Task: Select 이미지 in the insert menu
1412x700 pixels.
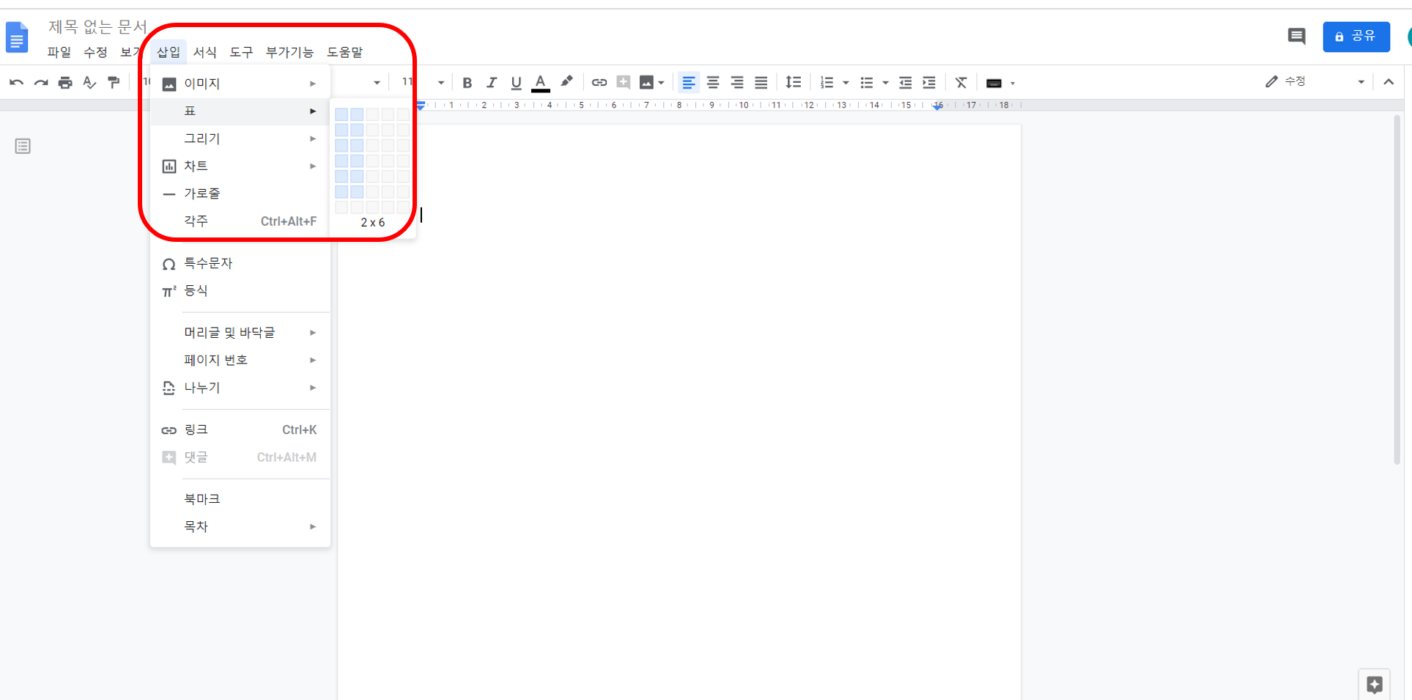Action: point(240,84)
